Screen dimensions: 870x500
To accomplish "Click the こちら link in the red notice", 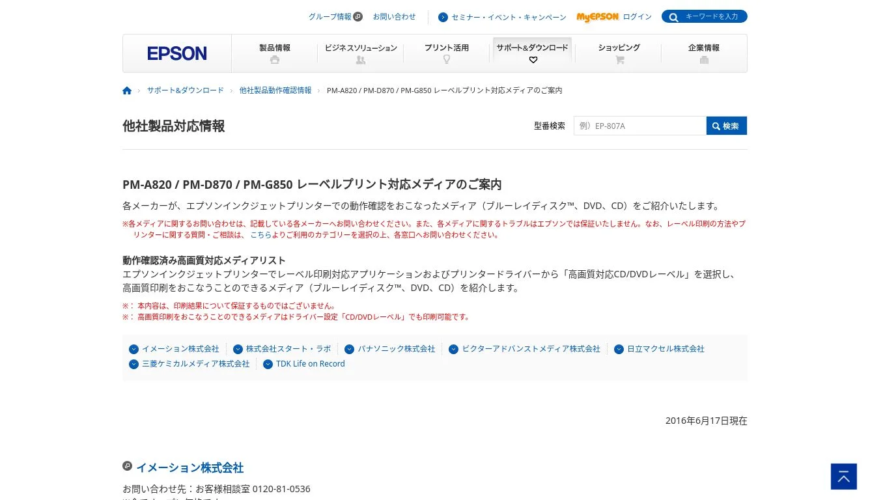I will pos(260,235).
